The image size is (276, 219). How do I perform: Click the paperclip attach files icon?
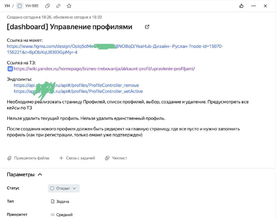click(x=9, y=158)
